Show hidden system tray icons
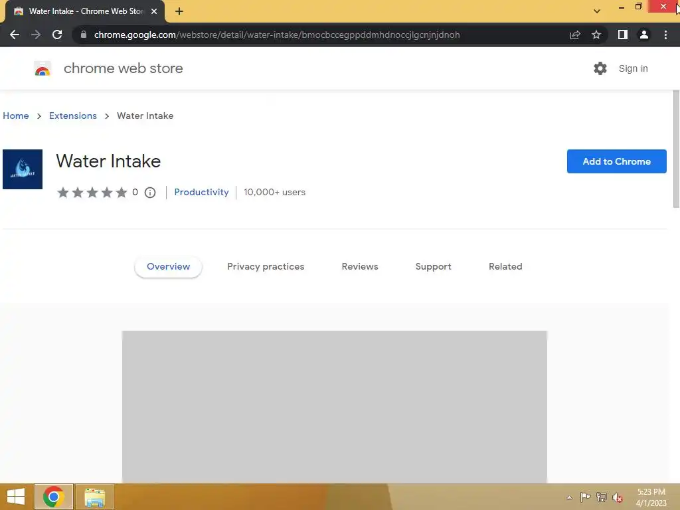Viewport: 680px width, 510px height. click(569, 497)
